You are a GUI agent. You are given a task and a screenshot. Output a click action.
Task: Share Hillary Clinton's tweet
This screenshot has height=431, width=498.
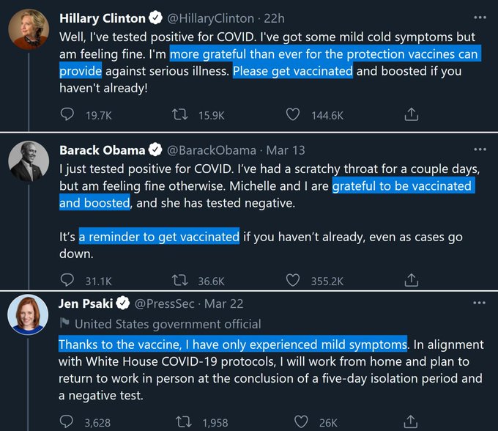412,114
